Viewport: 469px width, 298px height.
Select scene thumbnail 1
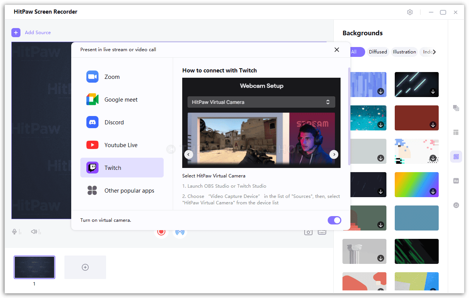[34, 267]
